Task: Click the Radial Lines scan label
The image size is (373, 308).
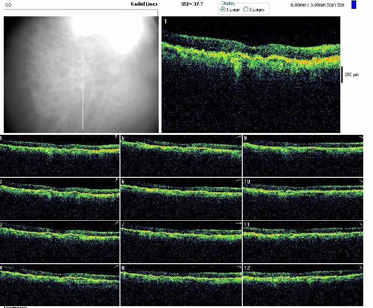Action: coord(144,4)
